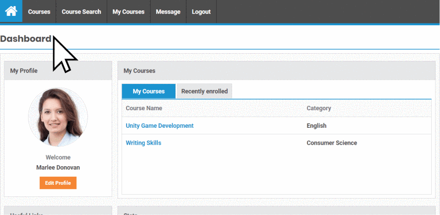This screenshot has width=440, height=215.
Task: Open My Courses in top navigation
Action: tap(129, 12)
